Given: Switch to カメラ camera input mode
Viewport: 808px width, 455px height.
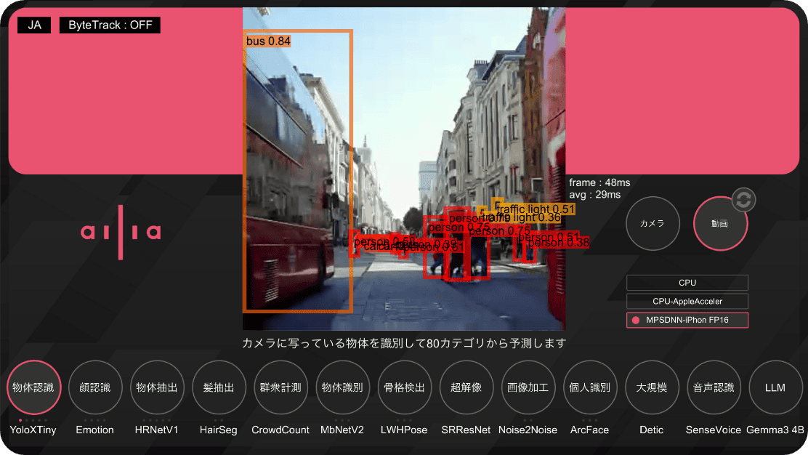Looking at the screenshot, I should pos(653,223).
